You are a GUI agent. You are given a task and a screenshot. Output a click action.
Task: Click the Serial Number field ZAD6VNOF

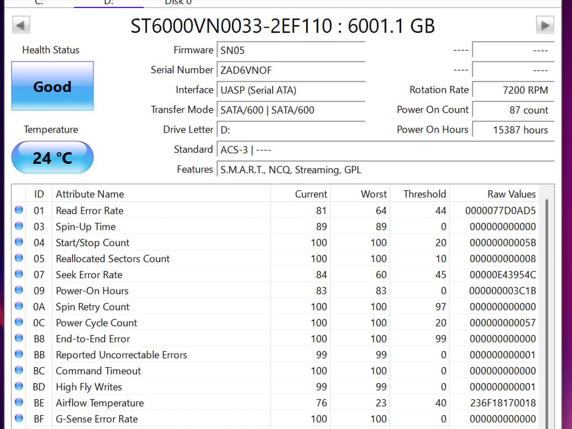[x=291, y=70]
